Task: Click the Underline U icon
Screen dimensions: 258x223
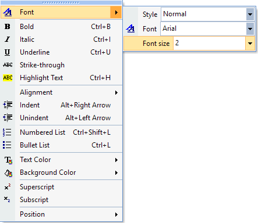Action: (8, 52)
